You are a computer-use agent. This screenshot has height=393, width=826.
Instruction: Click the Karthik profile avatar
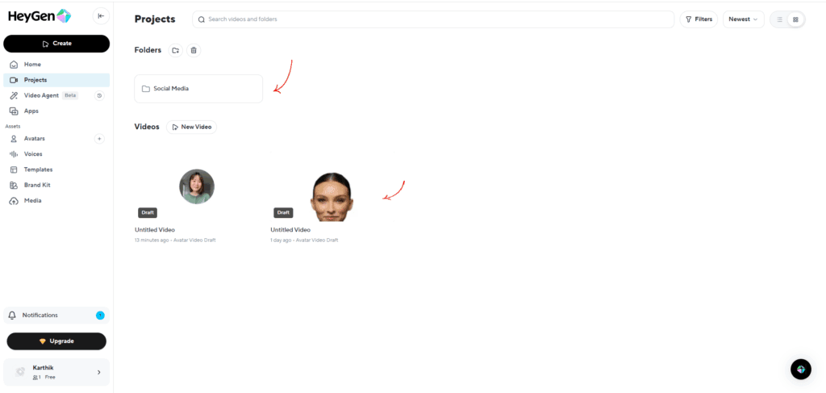coord(20,372)
